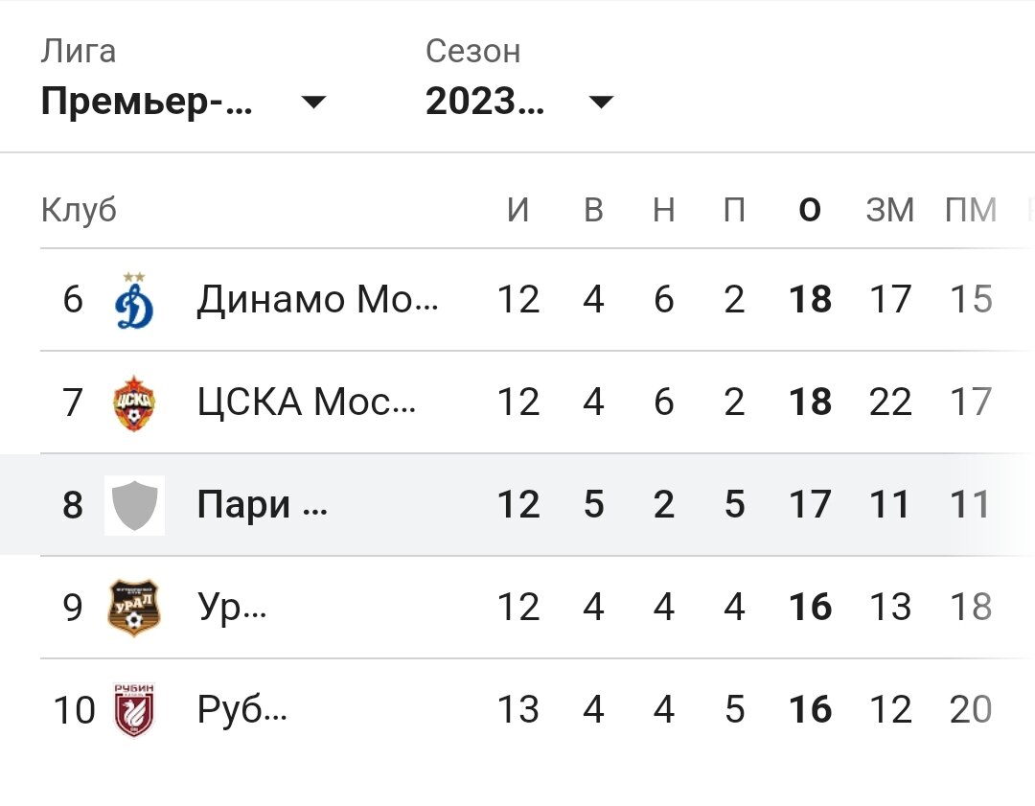Viewport: 1035px width, 806px height.
Task: Click the Динамо Москва club crest
Action: [x=134, y=299]
